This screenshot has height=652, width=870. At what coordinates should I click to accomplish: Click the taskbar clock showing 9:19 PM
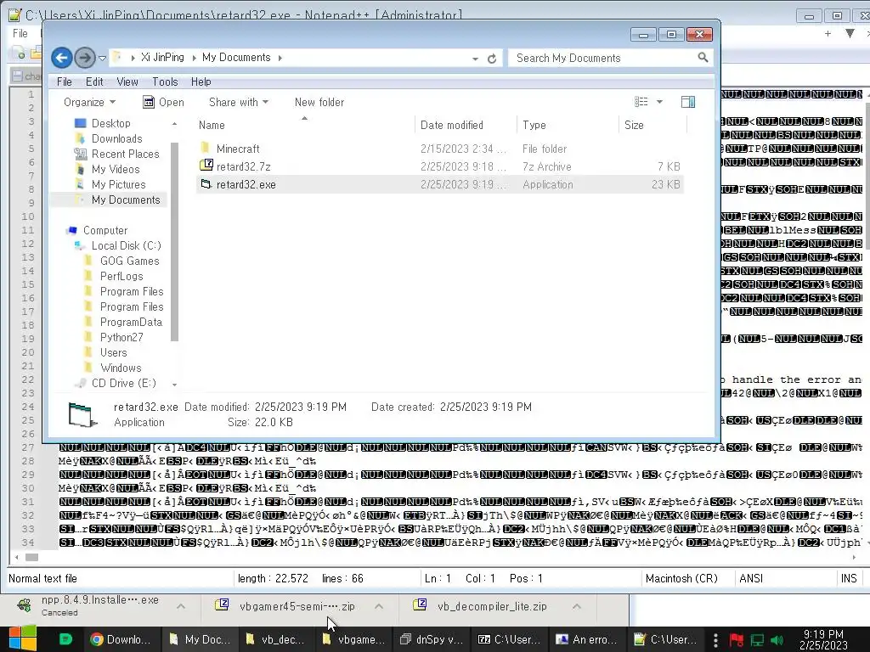point(823,639)
